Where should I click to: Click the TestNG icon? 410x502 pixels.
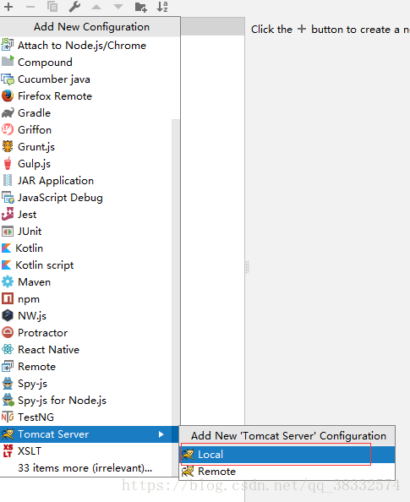(8, 417)
